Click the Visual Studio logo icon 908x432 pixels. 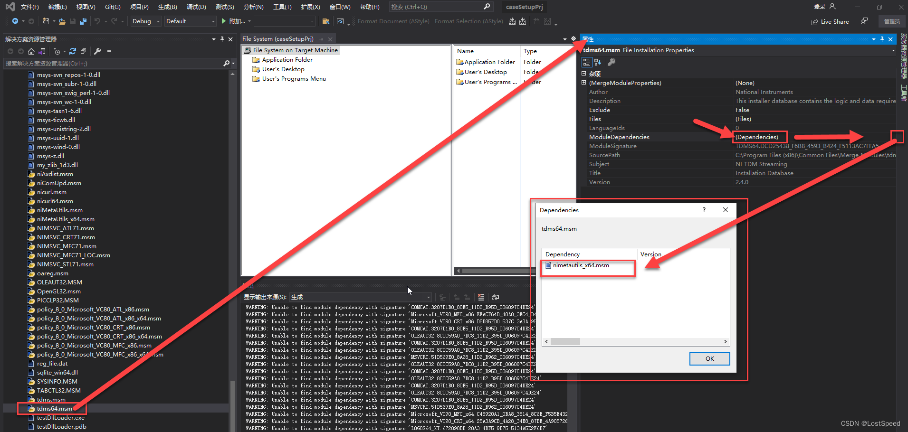tap(10, 7)
